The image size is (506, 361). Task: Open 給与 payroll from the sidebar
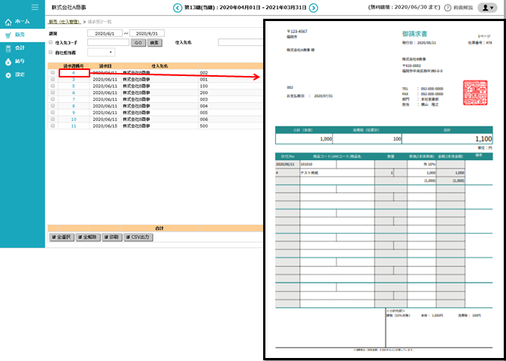[x=20, y=62]
